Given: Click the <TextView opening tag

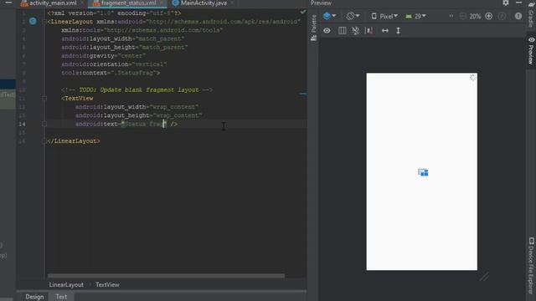Looking at the screenshot, I should (77, 99).
